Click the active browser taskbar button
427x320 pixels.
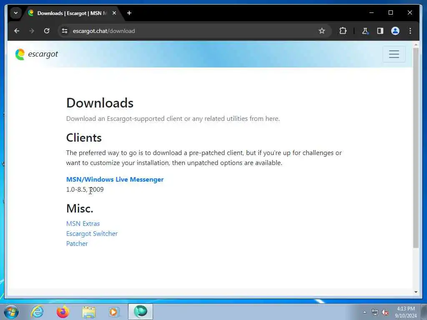pyautogui.click(x=141, y=312)
